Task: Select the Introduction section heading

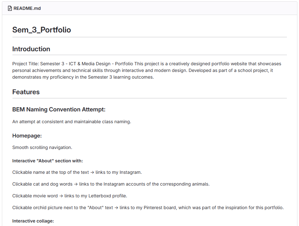Action: coord(31,49)
